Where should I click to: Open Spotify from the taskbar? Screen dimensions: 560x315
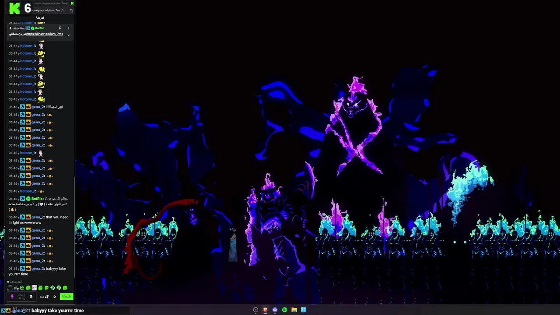pyautogui.click(x=284, y=310)
